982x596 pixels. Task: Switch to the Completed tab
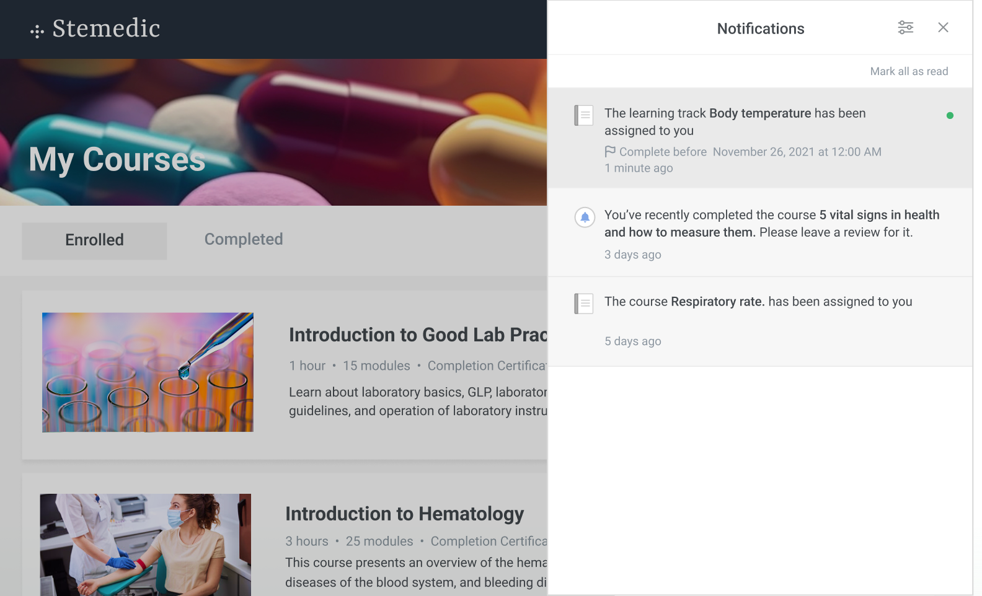[x=244, y=239]
